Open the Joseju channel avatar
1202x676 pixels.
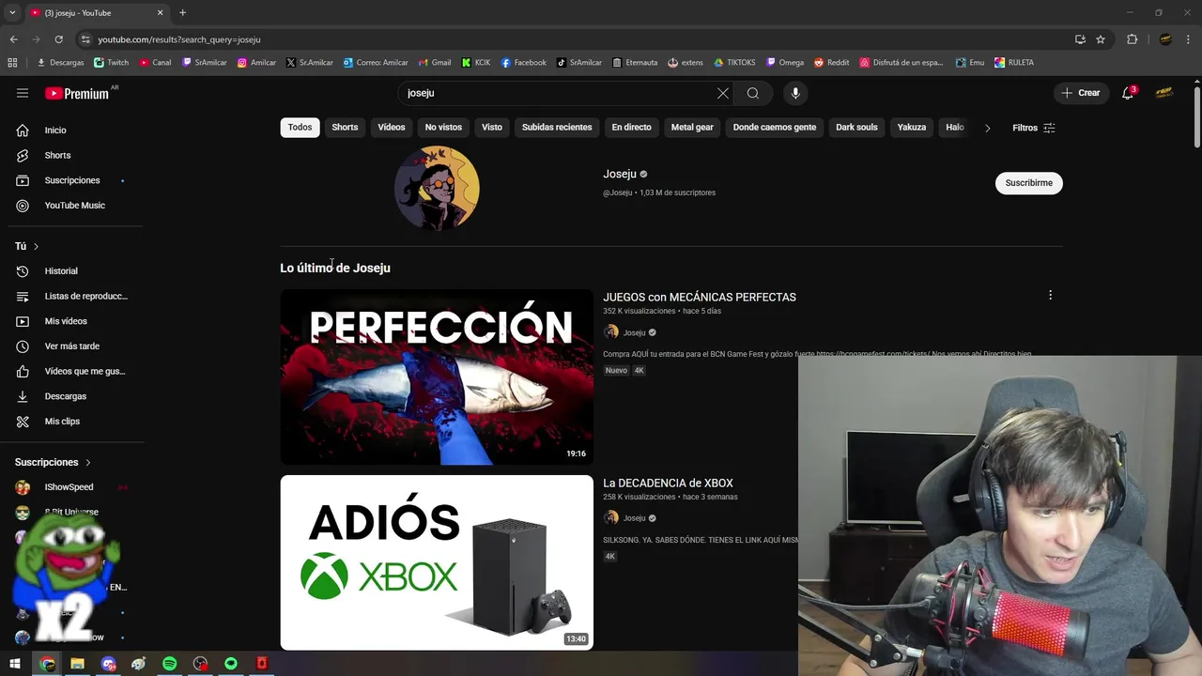click(x=437, y=188)
